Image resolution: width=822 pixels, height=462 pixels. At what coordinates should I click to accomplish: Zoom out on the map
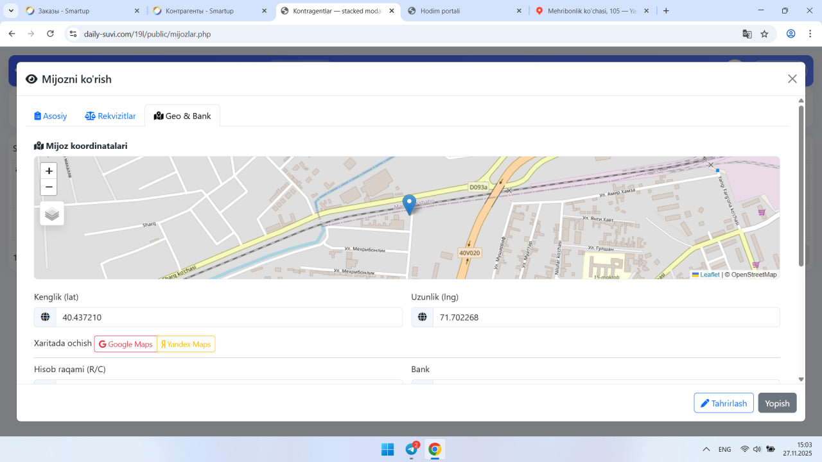point(49,187)
